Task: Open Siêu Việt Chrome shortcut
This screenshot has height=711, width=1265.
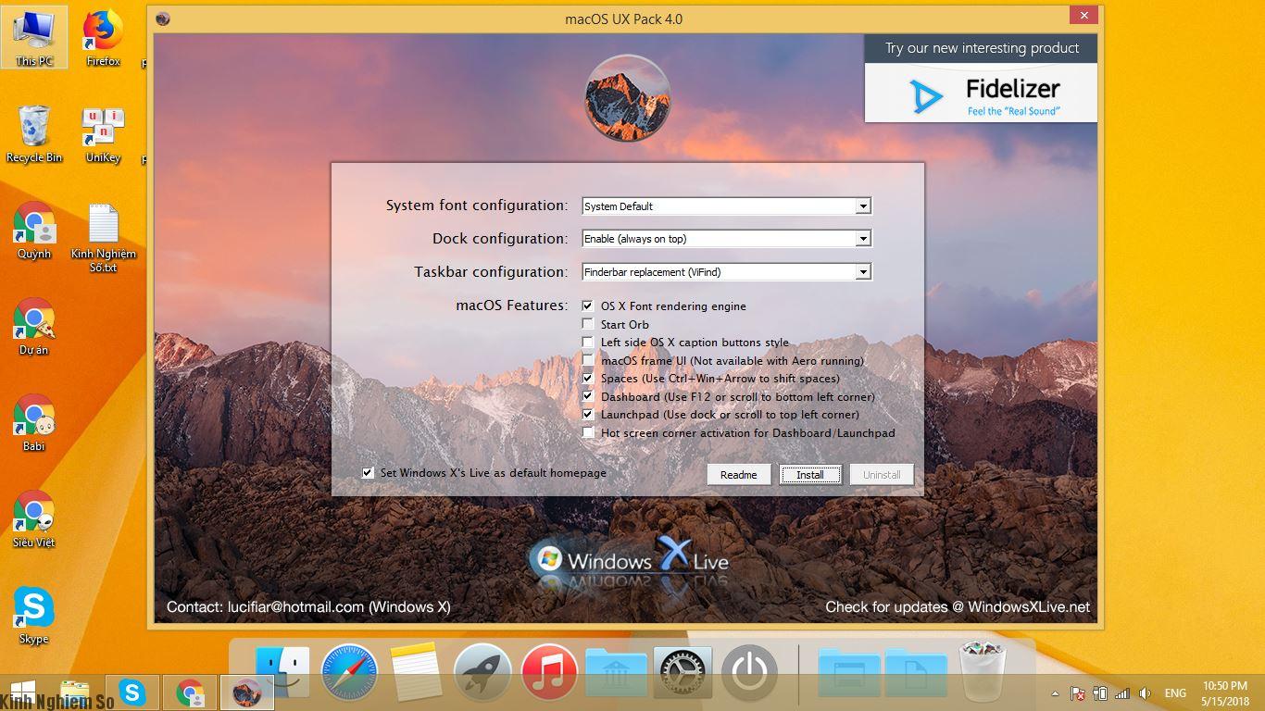Action: (34, 519)
